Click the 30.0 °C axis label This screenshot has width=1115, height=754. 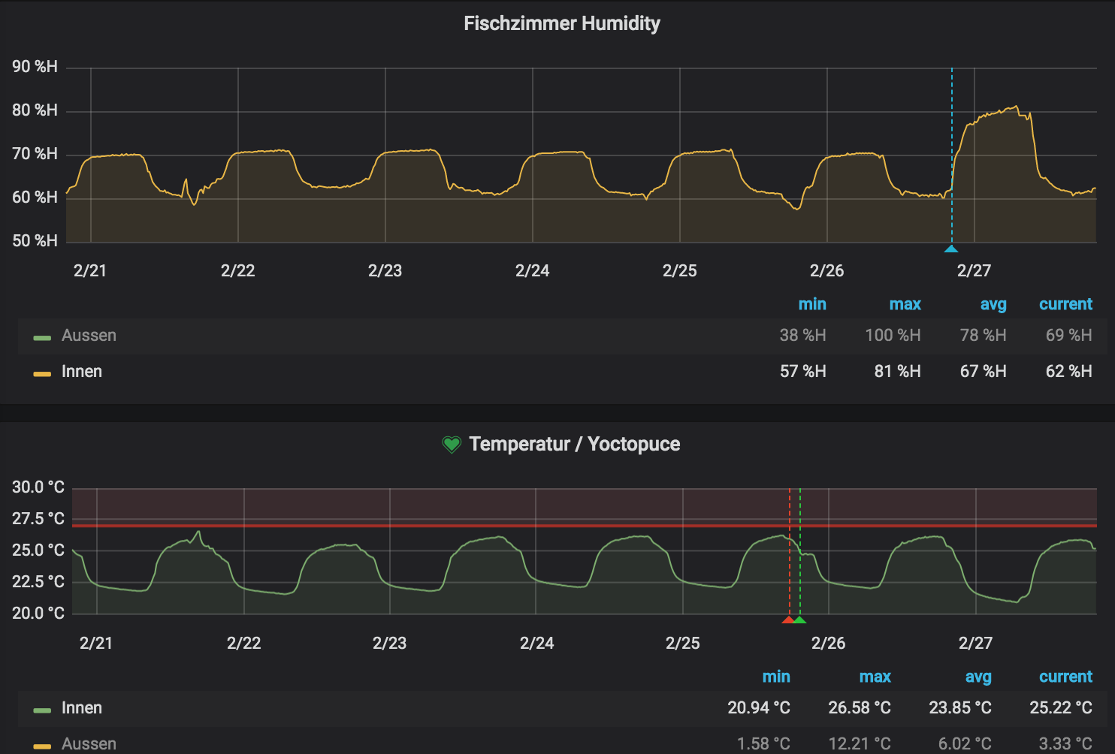click(x=38, y=487)
